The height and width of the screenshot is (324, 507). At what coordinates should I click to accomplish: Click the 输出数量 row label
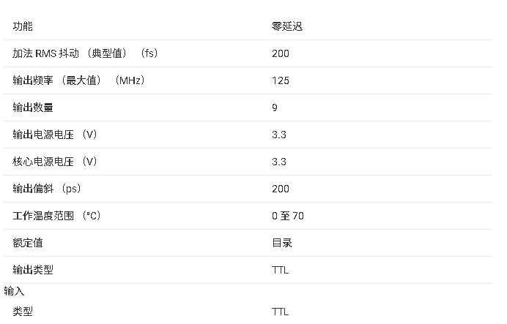[33, 108]
